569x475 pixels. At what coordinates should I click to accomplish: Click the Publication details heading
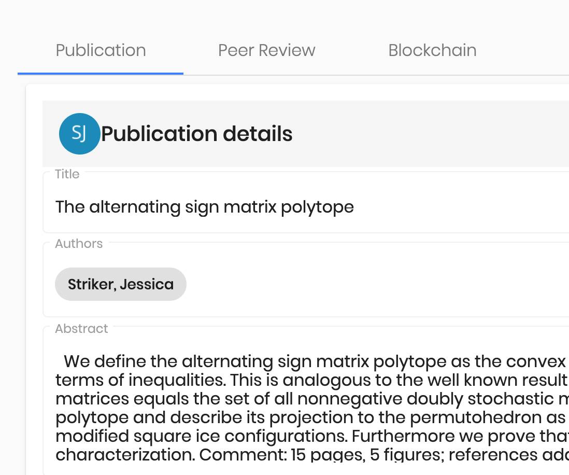197,134
